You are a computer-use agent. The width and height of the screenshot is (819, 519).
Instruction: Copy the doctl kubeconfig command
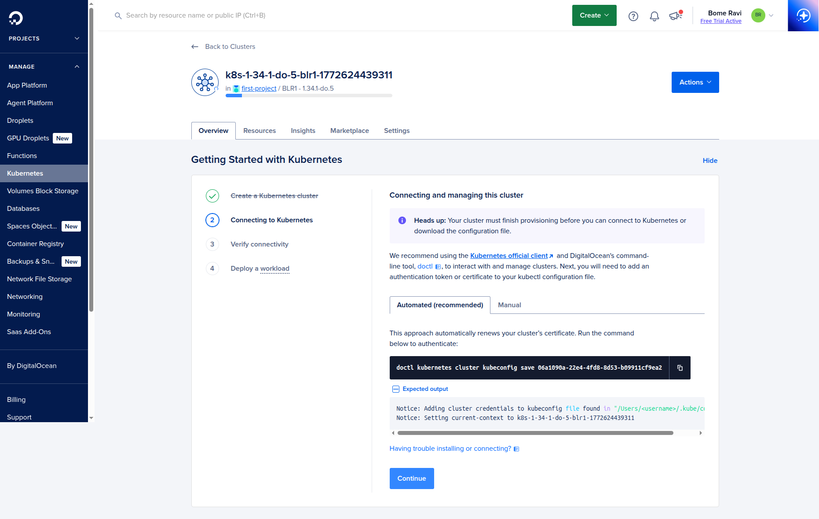[680, 368]
